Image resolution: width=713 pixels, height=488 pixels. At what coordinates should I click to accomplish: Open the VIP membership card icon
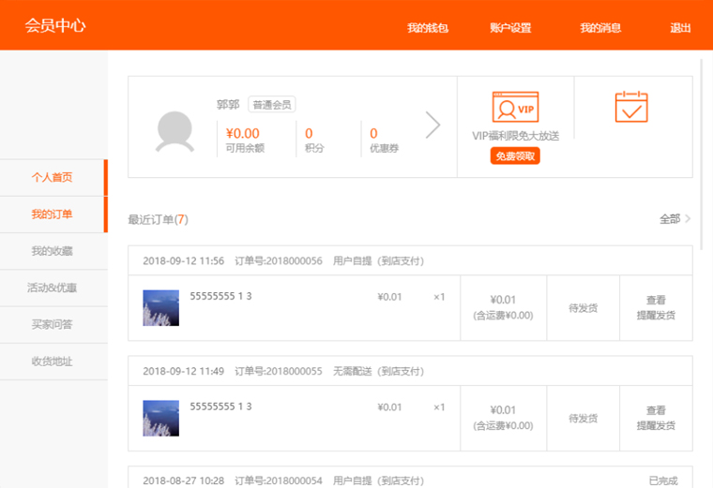(x=515, y=108)
